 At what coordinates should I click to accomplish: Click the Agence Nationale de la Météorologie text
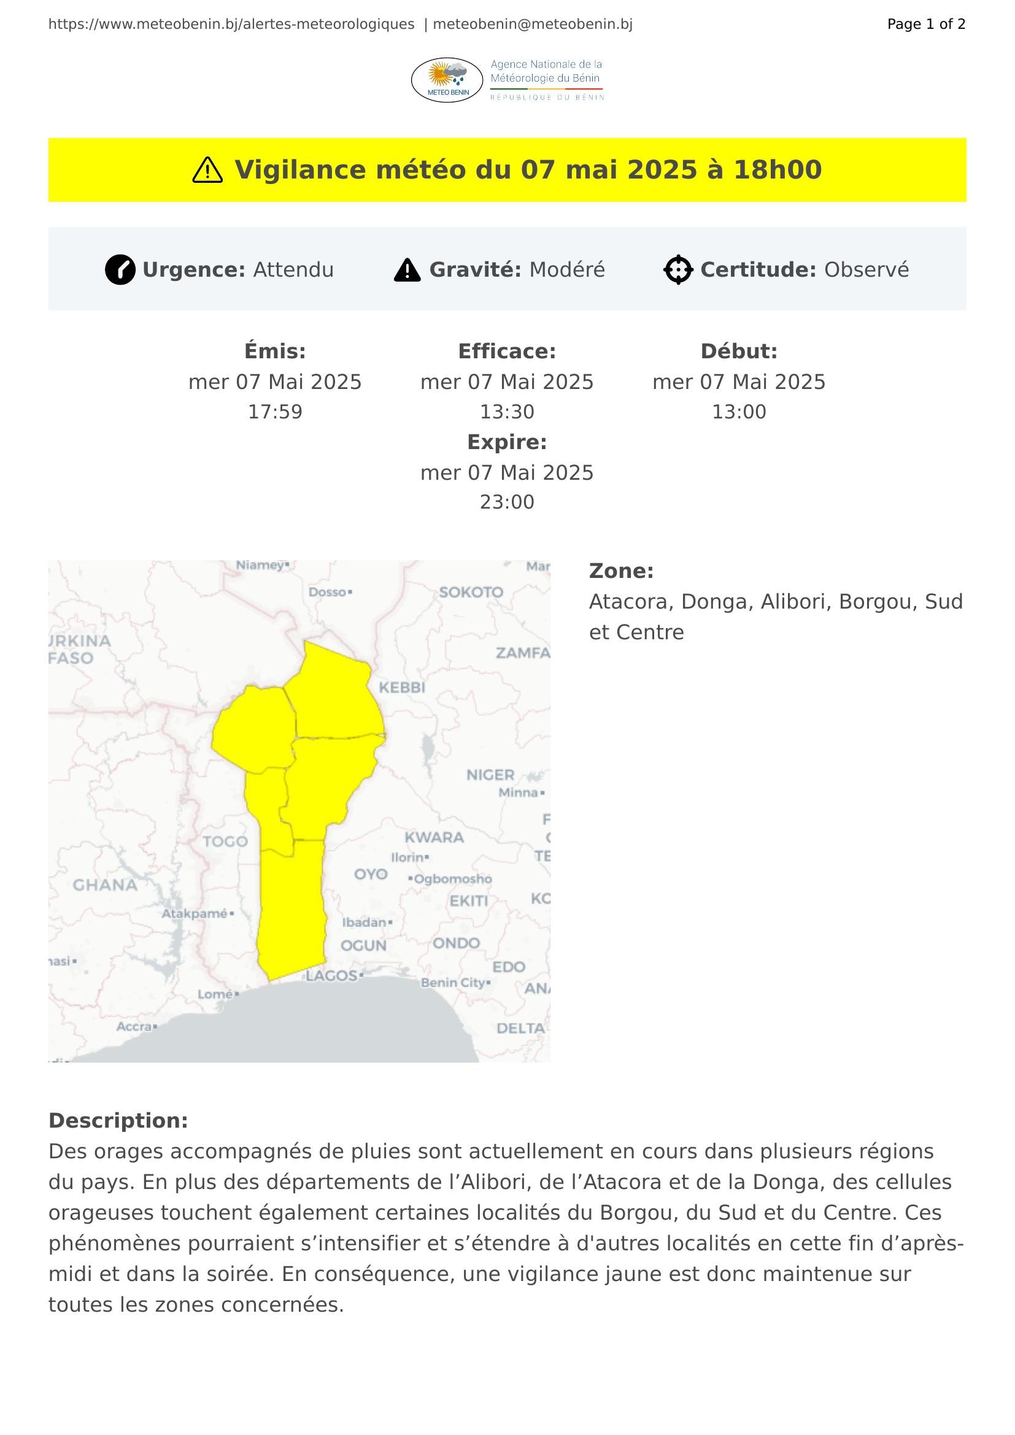pyautogui.click(x=546, y=71)
